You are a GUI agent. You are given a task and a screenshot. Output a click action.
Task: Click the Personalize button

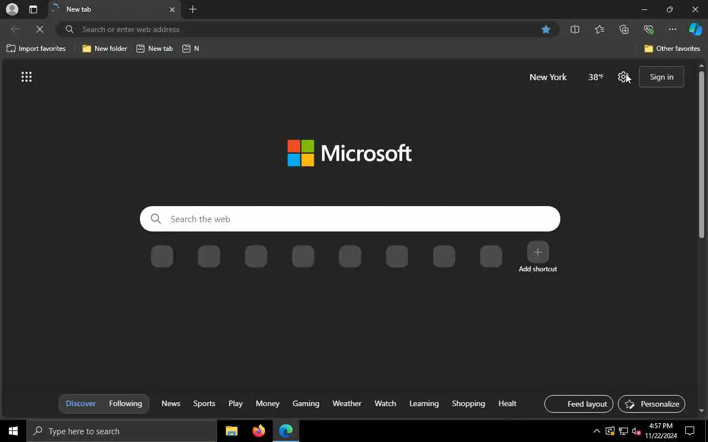[652, 404]
